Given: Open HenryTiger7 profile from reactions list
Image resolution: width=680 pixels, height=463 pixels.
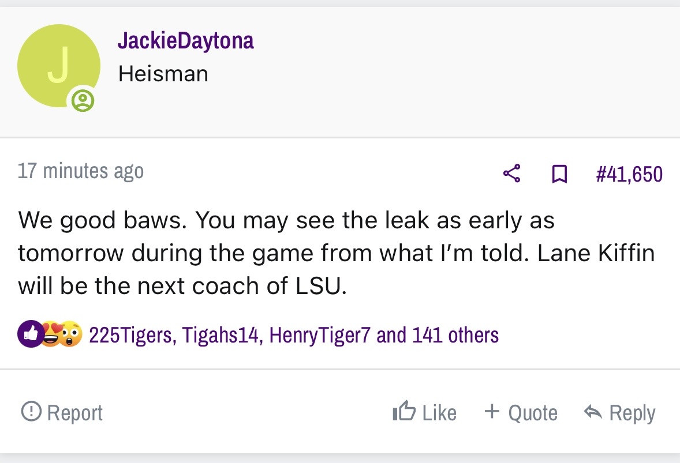Looking at the screenshot, I should [x=319, y=335].
